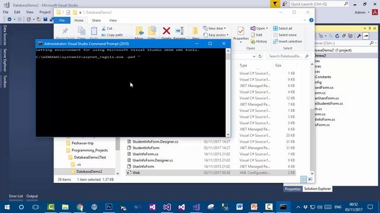Click the Solution Explorer pin icon
The image size is (380, 213).
tap(370, 28)
